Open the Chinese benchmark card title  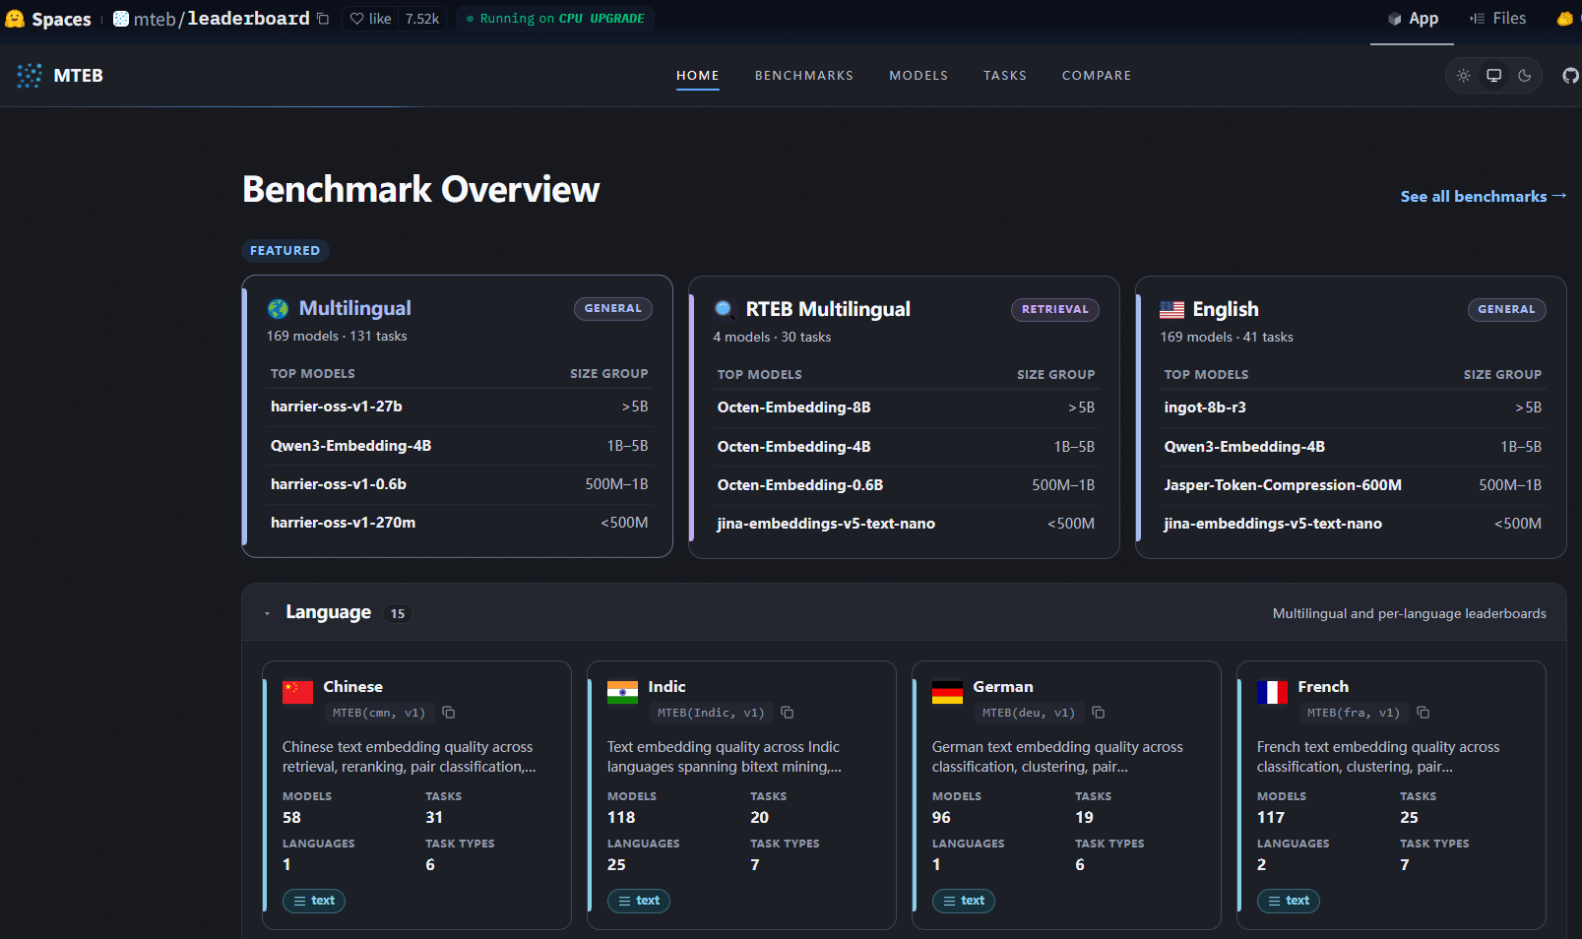[352, 687]
